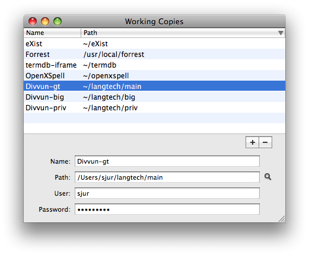Click the green zoom window button

click(58, 21)
